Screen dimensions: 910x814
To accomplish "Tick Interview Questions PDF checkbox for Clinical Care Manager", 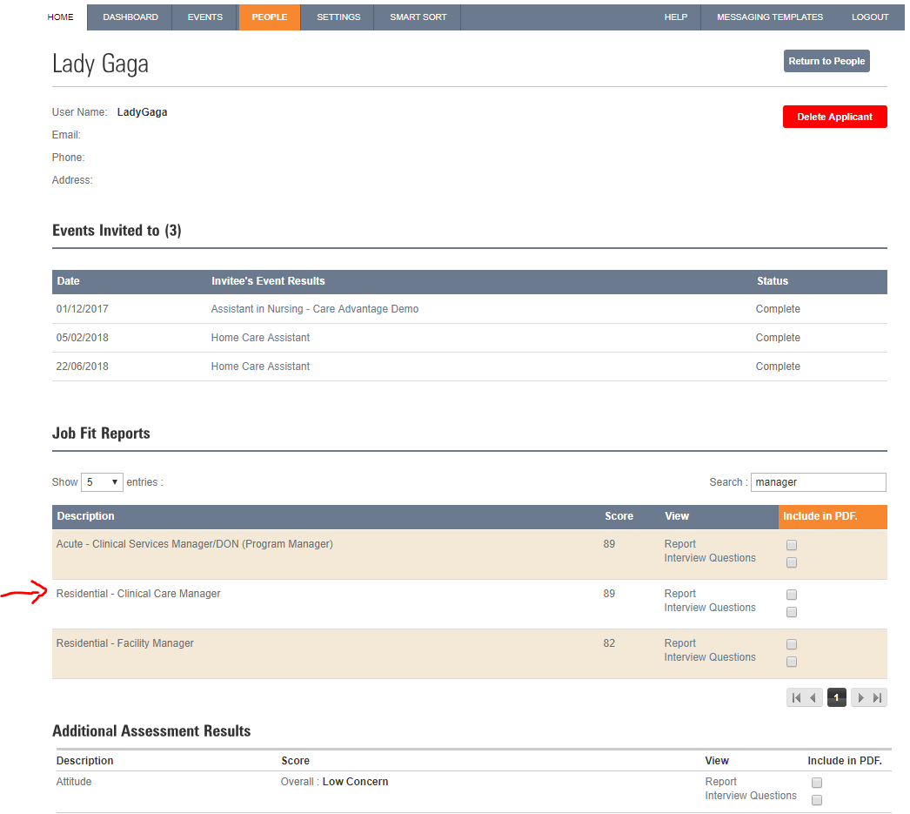I will point(791,611).
